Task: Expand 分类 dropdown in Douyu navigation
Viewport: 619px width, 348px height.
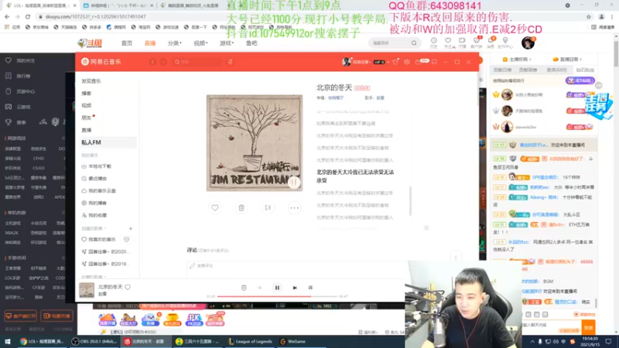Action: [x=175, y=43]
